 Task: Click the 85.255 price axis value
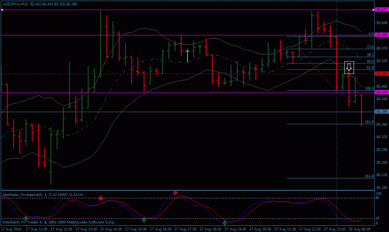click(382, 162)
